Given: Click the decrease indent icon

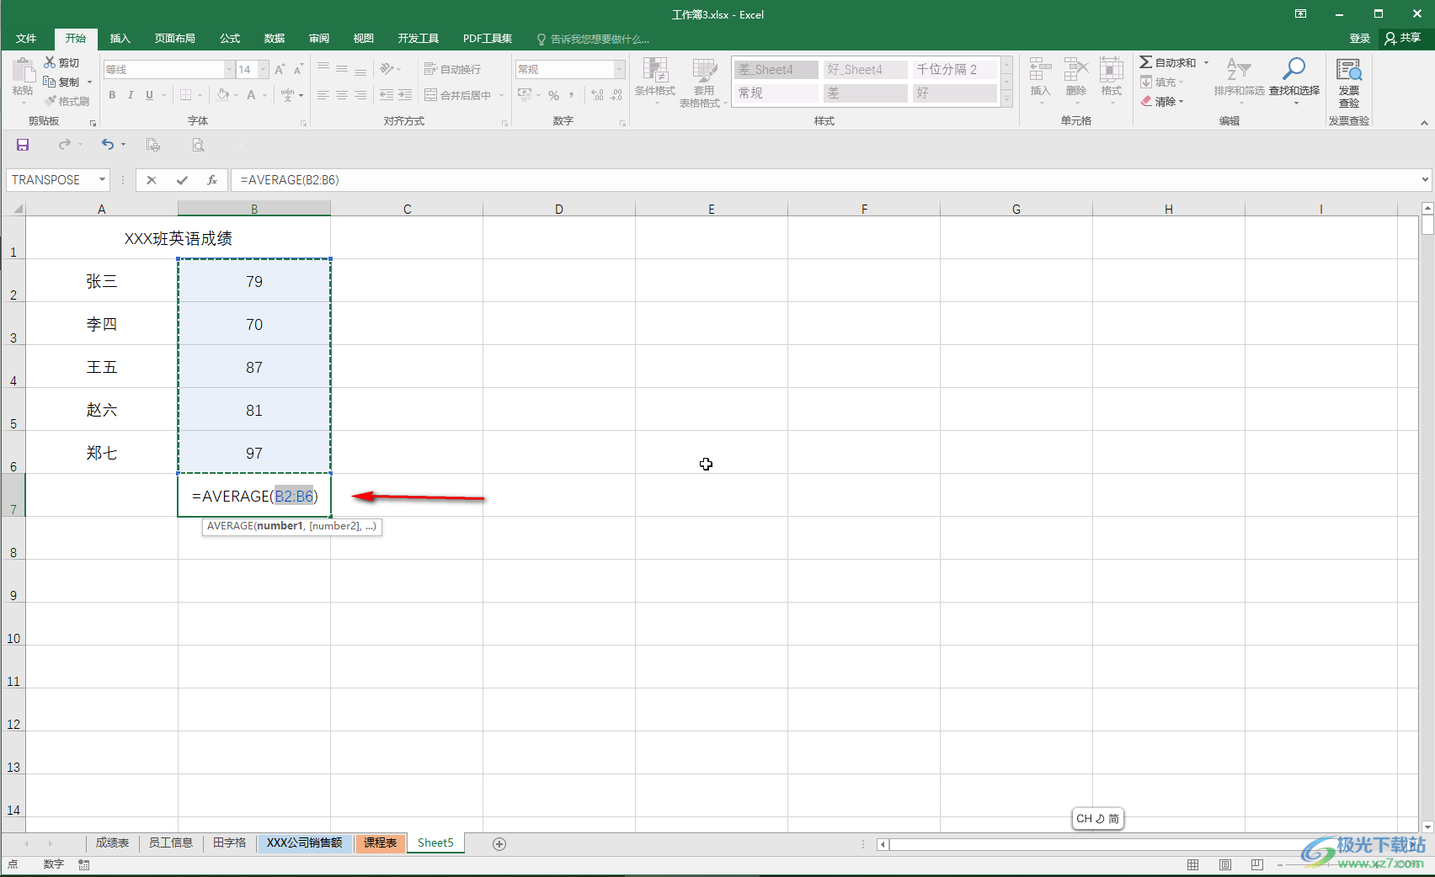Looking at the screenshot, I should pyautogui.click(x=387, y=95).
